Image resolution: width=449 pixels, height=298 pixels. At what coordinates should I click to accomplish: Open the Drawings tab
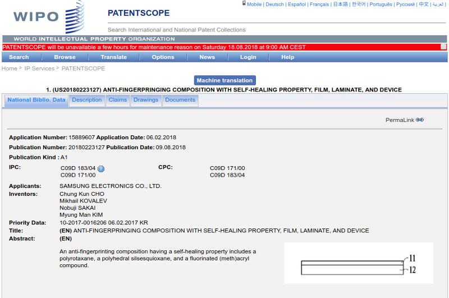click(146, 100)
